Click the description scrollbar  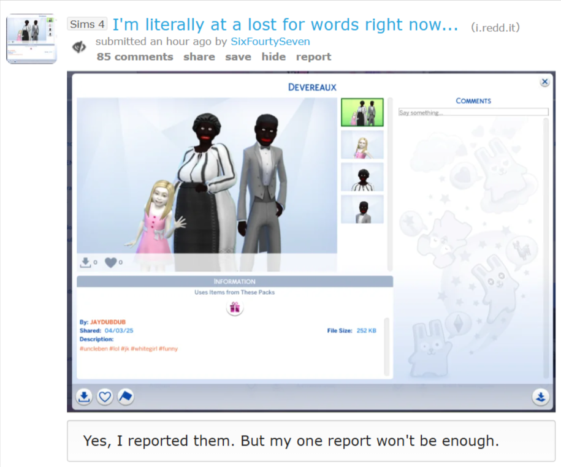click(x=386, y=346)
